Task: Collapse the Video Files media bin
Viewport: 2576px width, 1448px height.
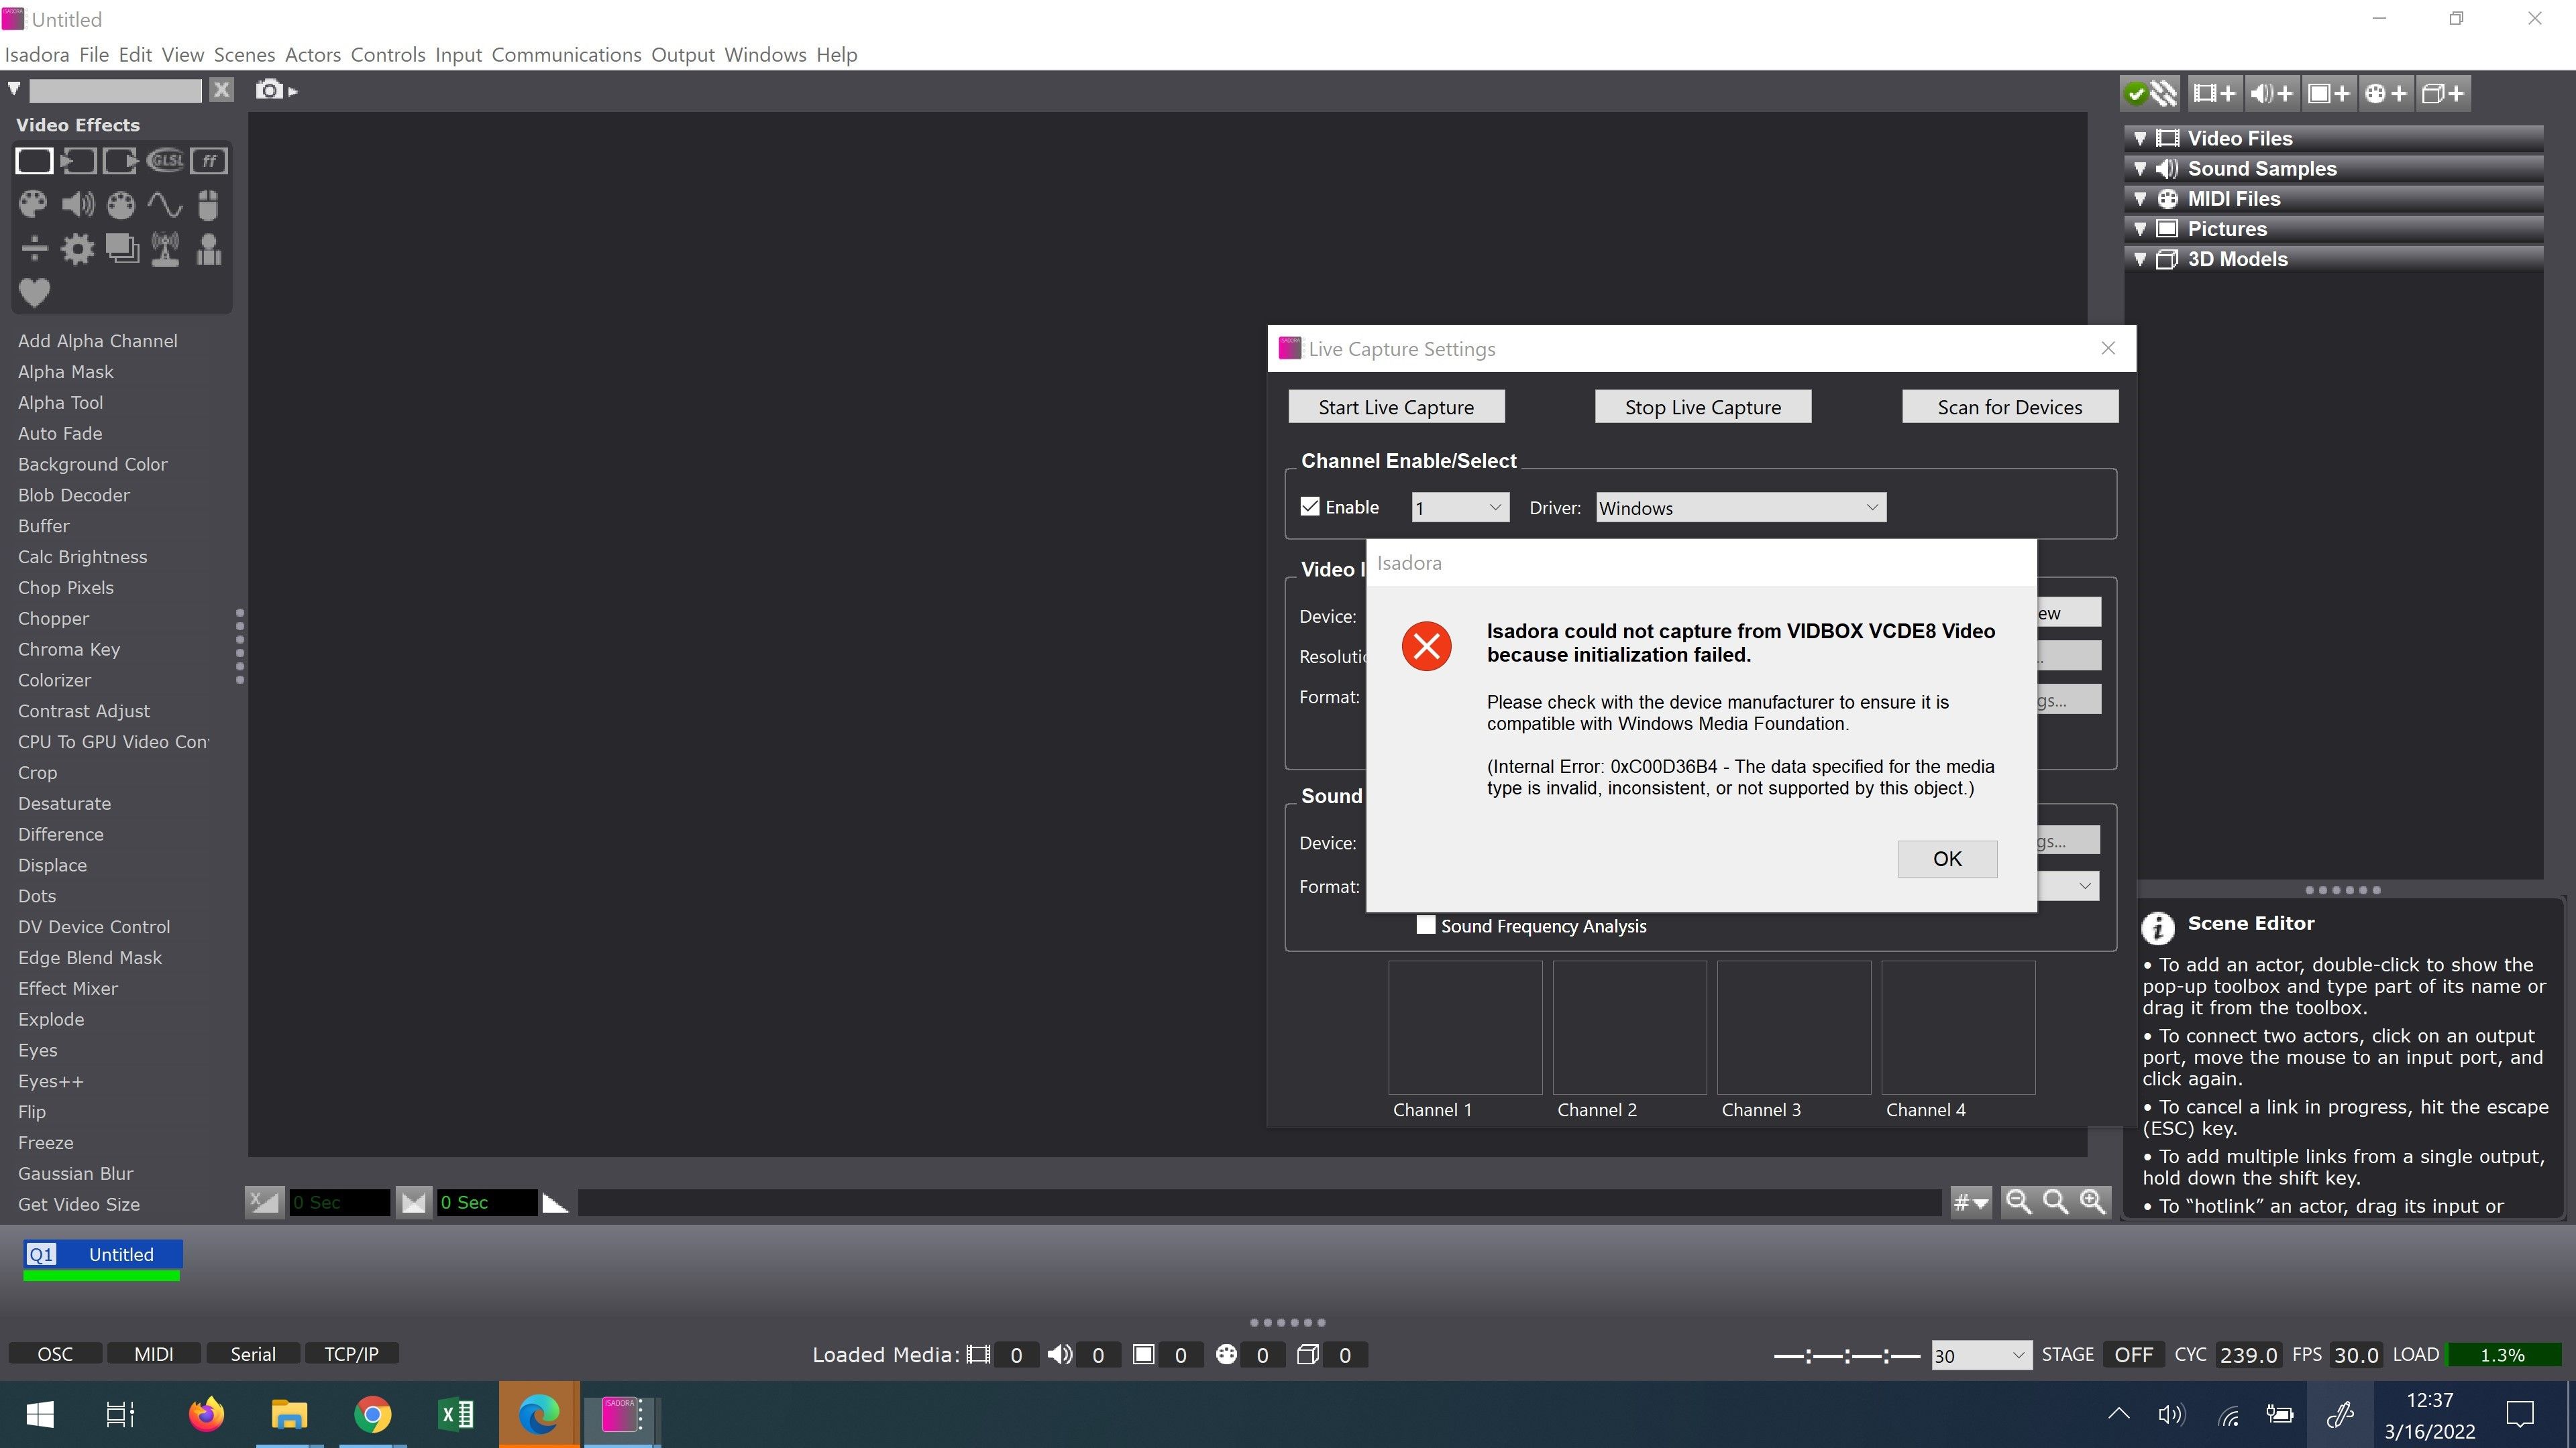Action: click(x=2140, y=139)
